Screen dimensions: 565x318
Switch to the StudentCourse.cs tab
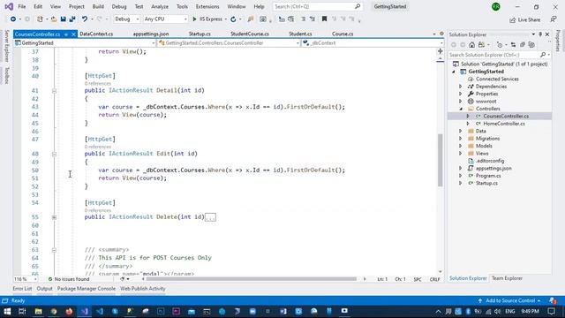coord(250,34)
